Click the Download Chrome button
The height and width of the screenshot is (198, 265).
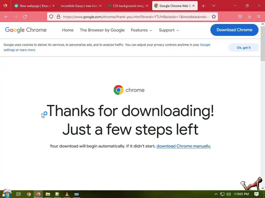click(x=234, y=30)
